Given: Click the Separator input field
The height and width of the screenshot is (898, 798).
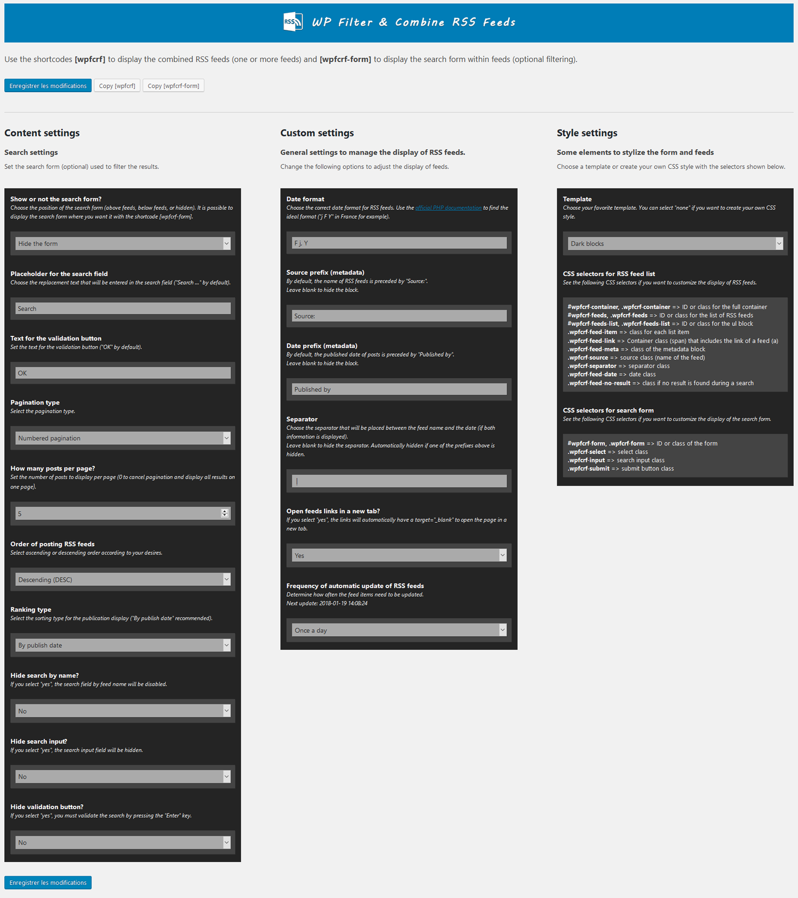Looking at the screenshot, I should click(399, 481).
